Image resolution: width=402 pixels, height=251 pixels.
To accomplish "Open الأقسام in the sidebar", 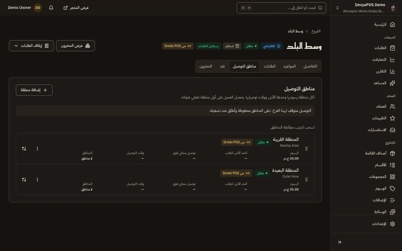I will pyautogui.click(x=366, y=165).
